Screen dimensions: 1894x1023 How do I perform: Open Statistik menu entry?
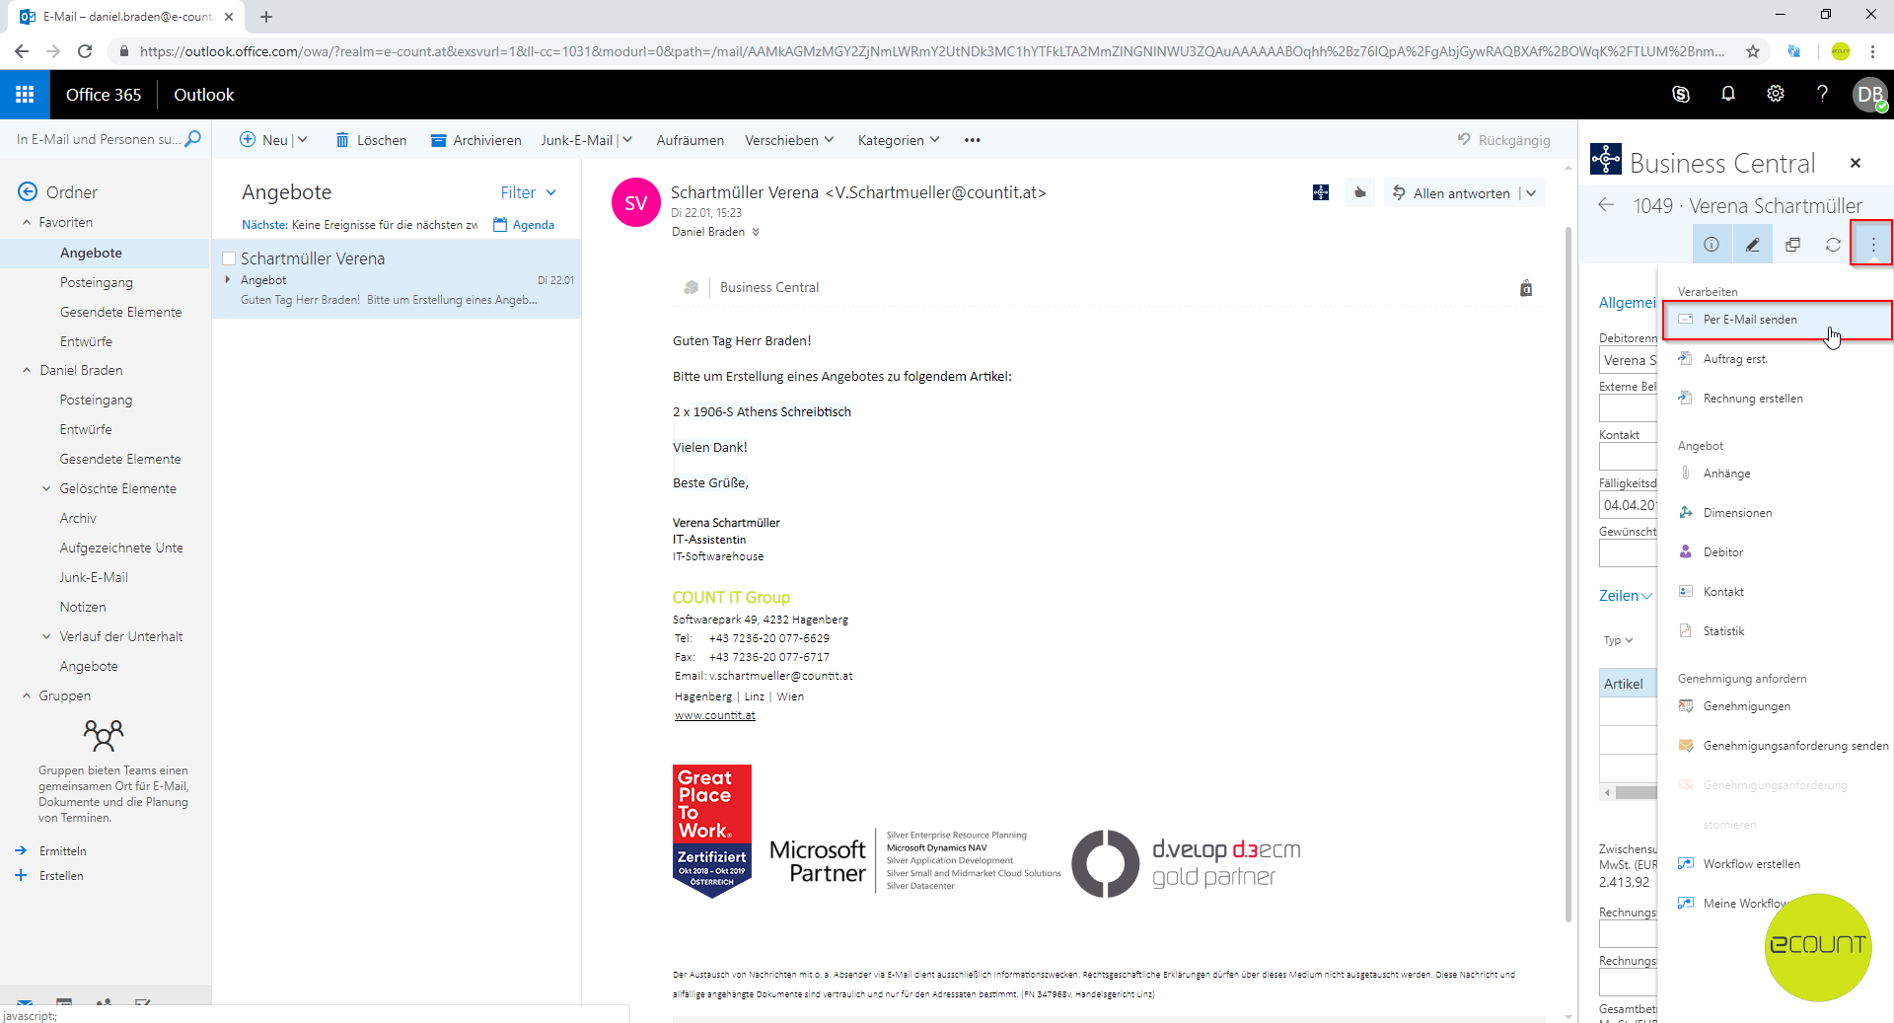tap(1776, 631)
